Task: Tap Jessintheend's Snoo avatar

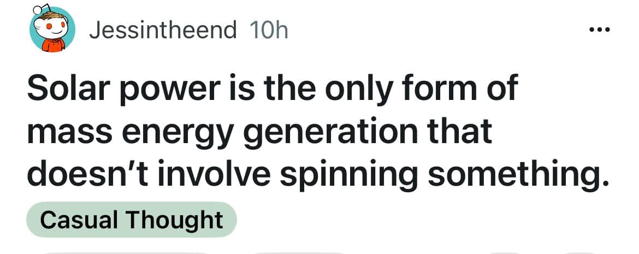Action: pyautogui.click(x=51, y=31)
